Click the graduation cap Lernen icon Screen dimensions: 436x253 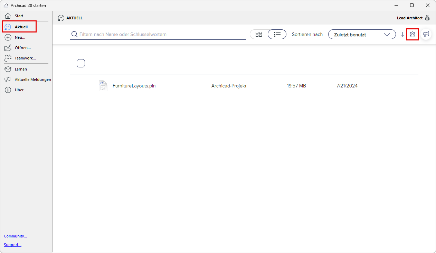[x=8, y=69]
